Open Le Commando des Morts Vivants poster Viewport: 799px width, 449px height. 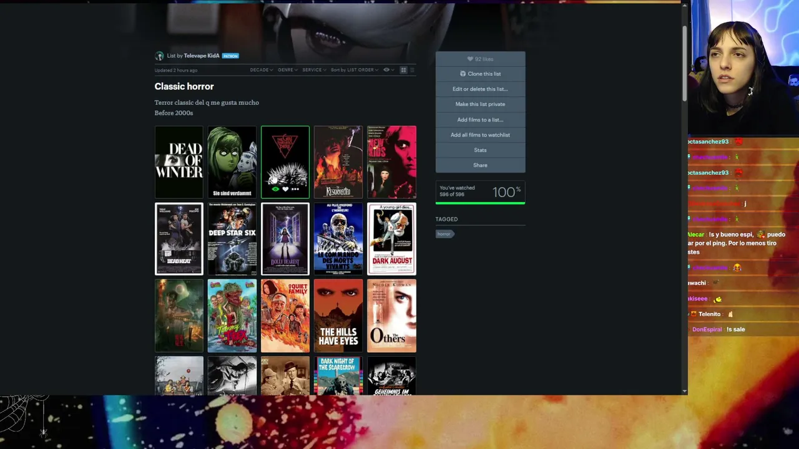[x=338, y=239]
